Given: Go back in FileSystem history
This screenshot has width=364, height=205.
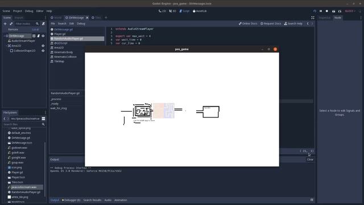Looking at the screenshot, I should [x=5, y=118].
